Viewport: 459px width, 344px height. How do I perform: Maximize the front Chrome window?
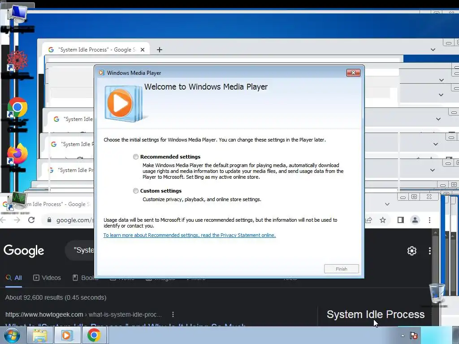[x=414, y=197]
